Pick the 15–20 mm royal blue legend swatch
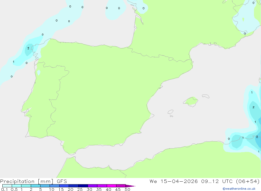Image resolution: width=261 pixels, height=191 pixels. coord(64,186)
